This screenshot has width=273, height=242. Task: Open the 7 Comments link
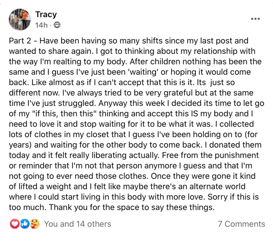pos(241,224)
